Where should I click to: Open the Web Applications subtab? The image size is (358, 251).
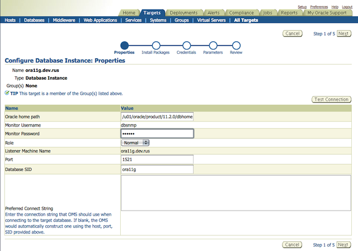[100, 20]
